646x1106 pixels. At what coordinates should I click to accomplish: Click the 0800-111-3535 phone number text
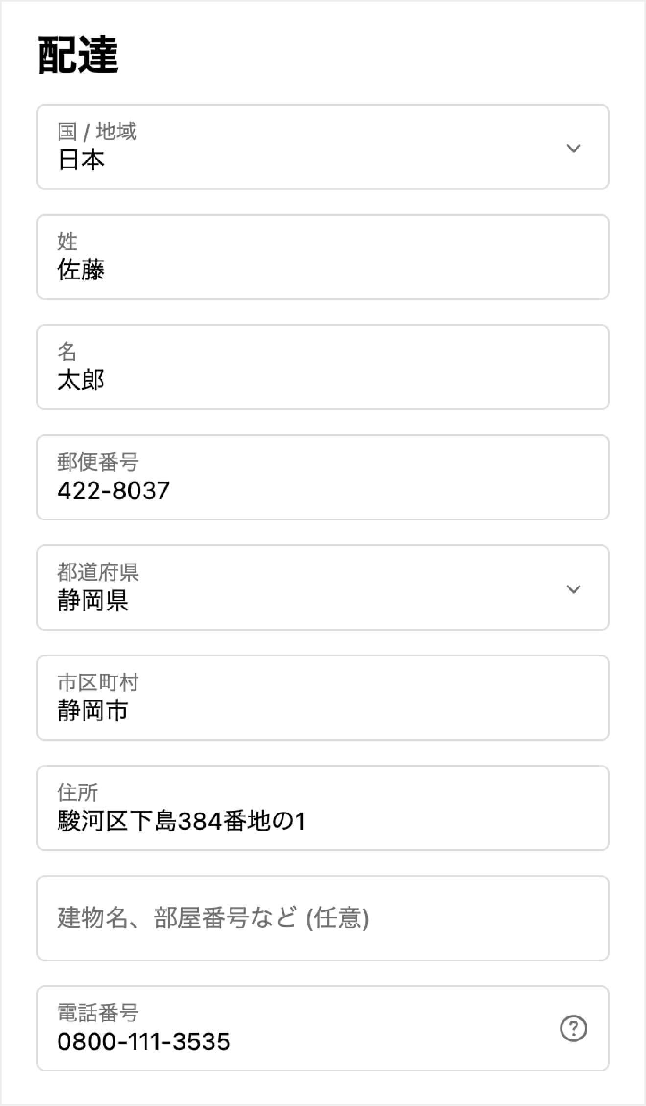[x=143, y=1041]
